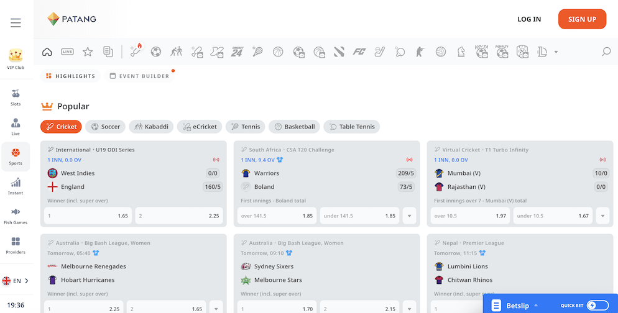Image resolution: width=618 pixels, height=313 pixels.
Task: Open the EN language selector
Action: click(16, 281)
